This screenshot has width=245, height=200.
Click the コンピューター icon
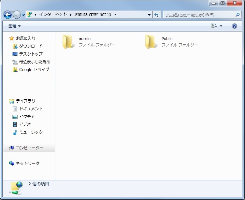pyautogui.click(x=11, y=148)
